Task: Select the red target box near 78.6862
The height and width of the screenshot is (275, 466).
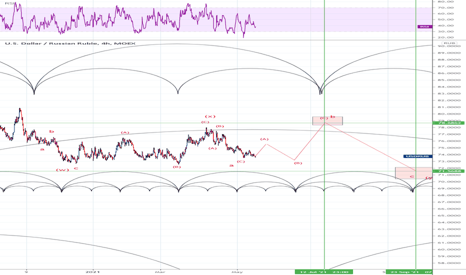Action: pyautogui.click(x=327, y=120)
